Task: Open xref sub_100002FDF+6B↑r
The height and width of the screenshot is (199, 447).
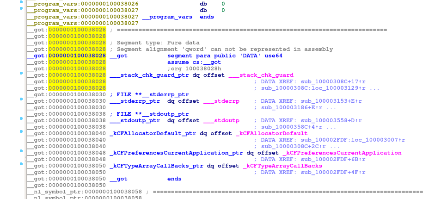Action: pos(333,159)
